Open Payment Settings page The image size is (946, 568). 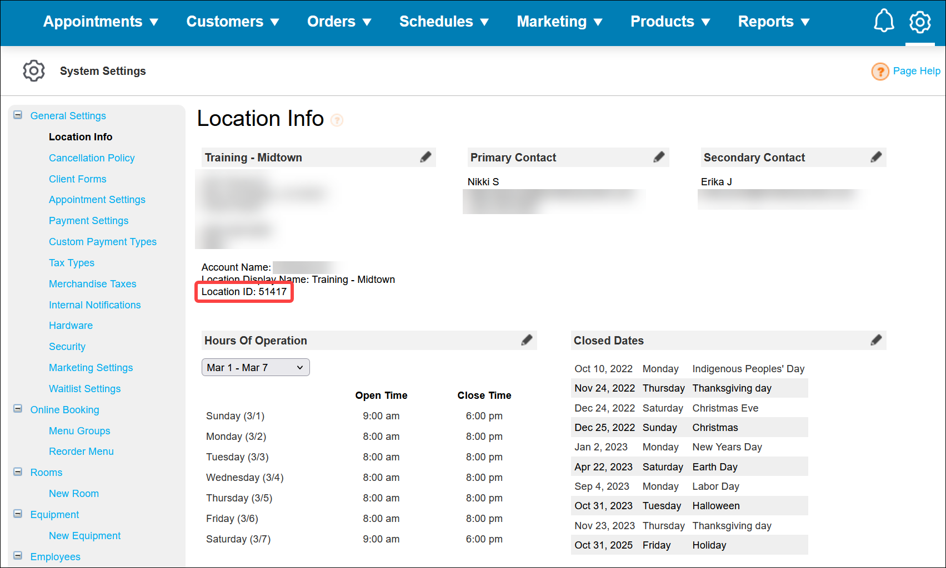point(88,221)
